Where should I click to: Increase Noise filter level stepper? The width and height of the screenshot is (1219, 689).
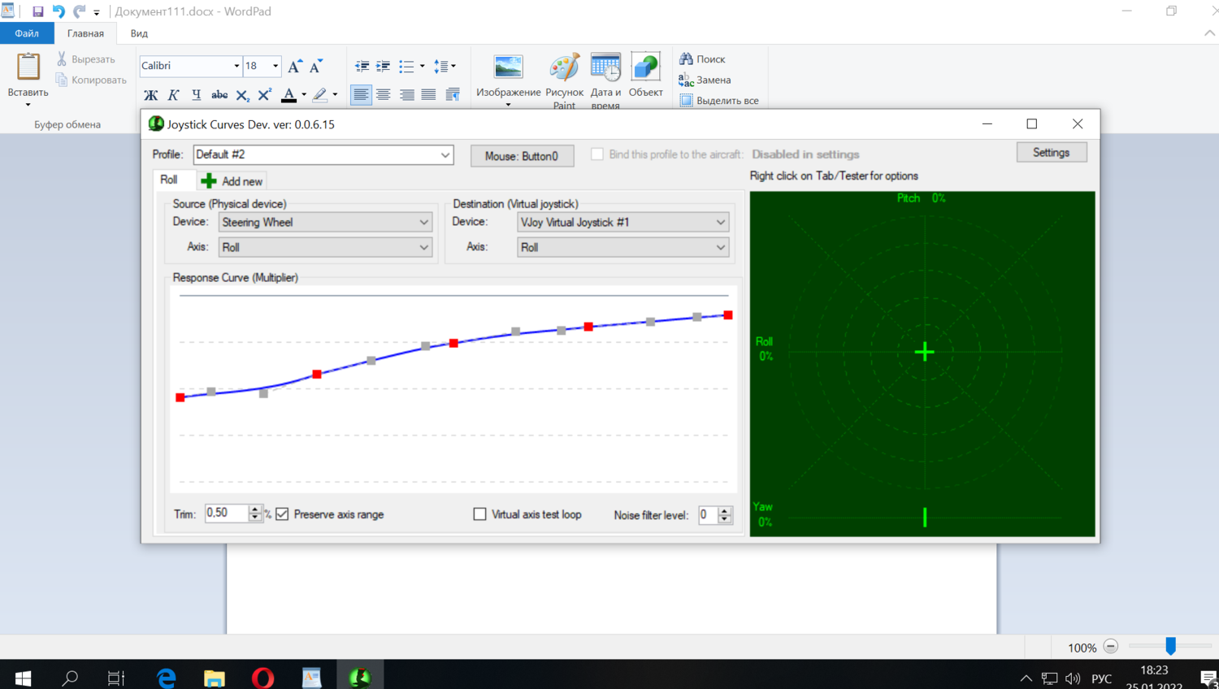pos(724,510)
